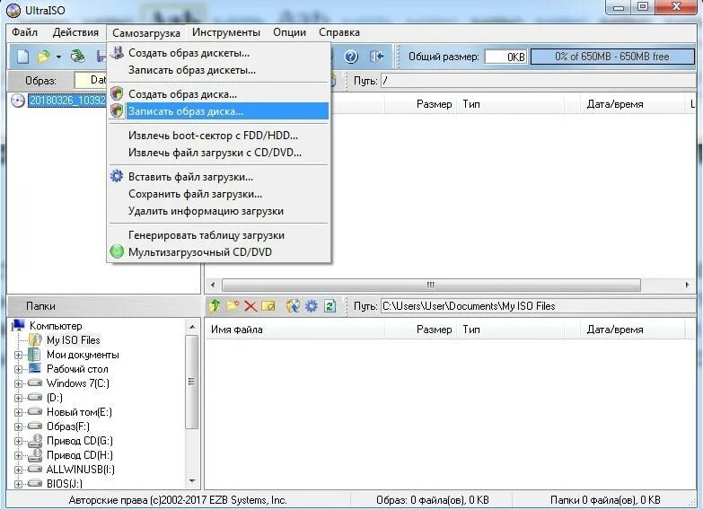Click the CD icon of image 20180326 root
The height and width of the screenshot is (510, 703).
coord(18,101)
